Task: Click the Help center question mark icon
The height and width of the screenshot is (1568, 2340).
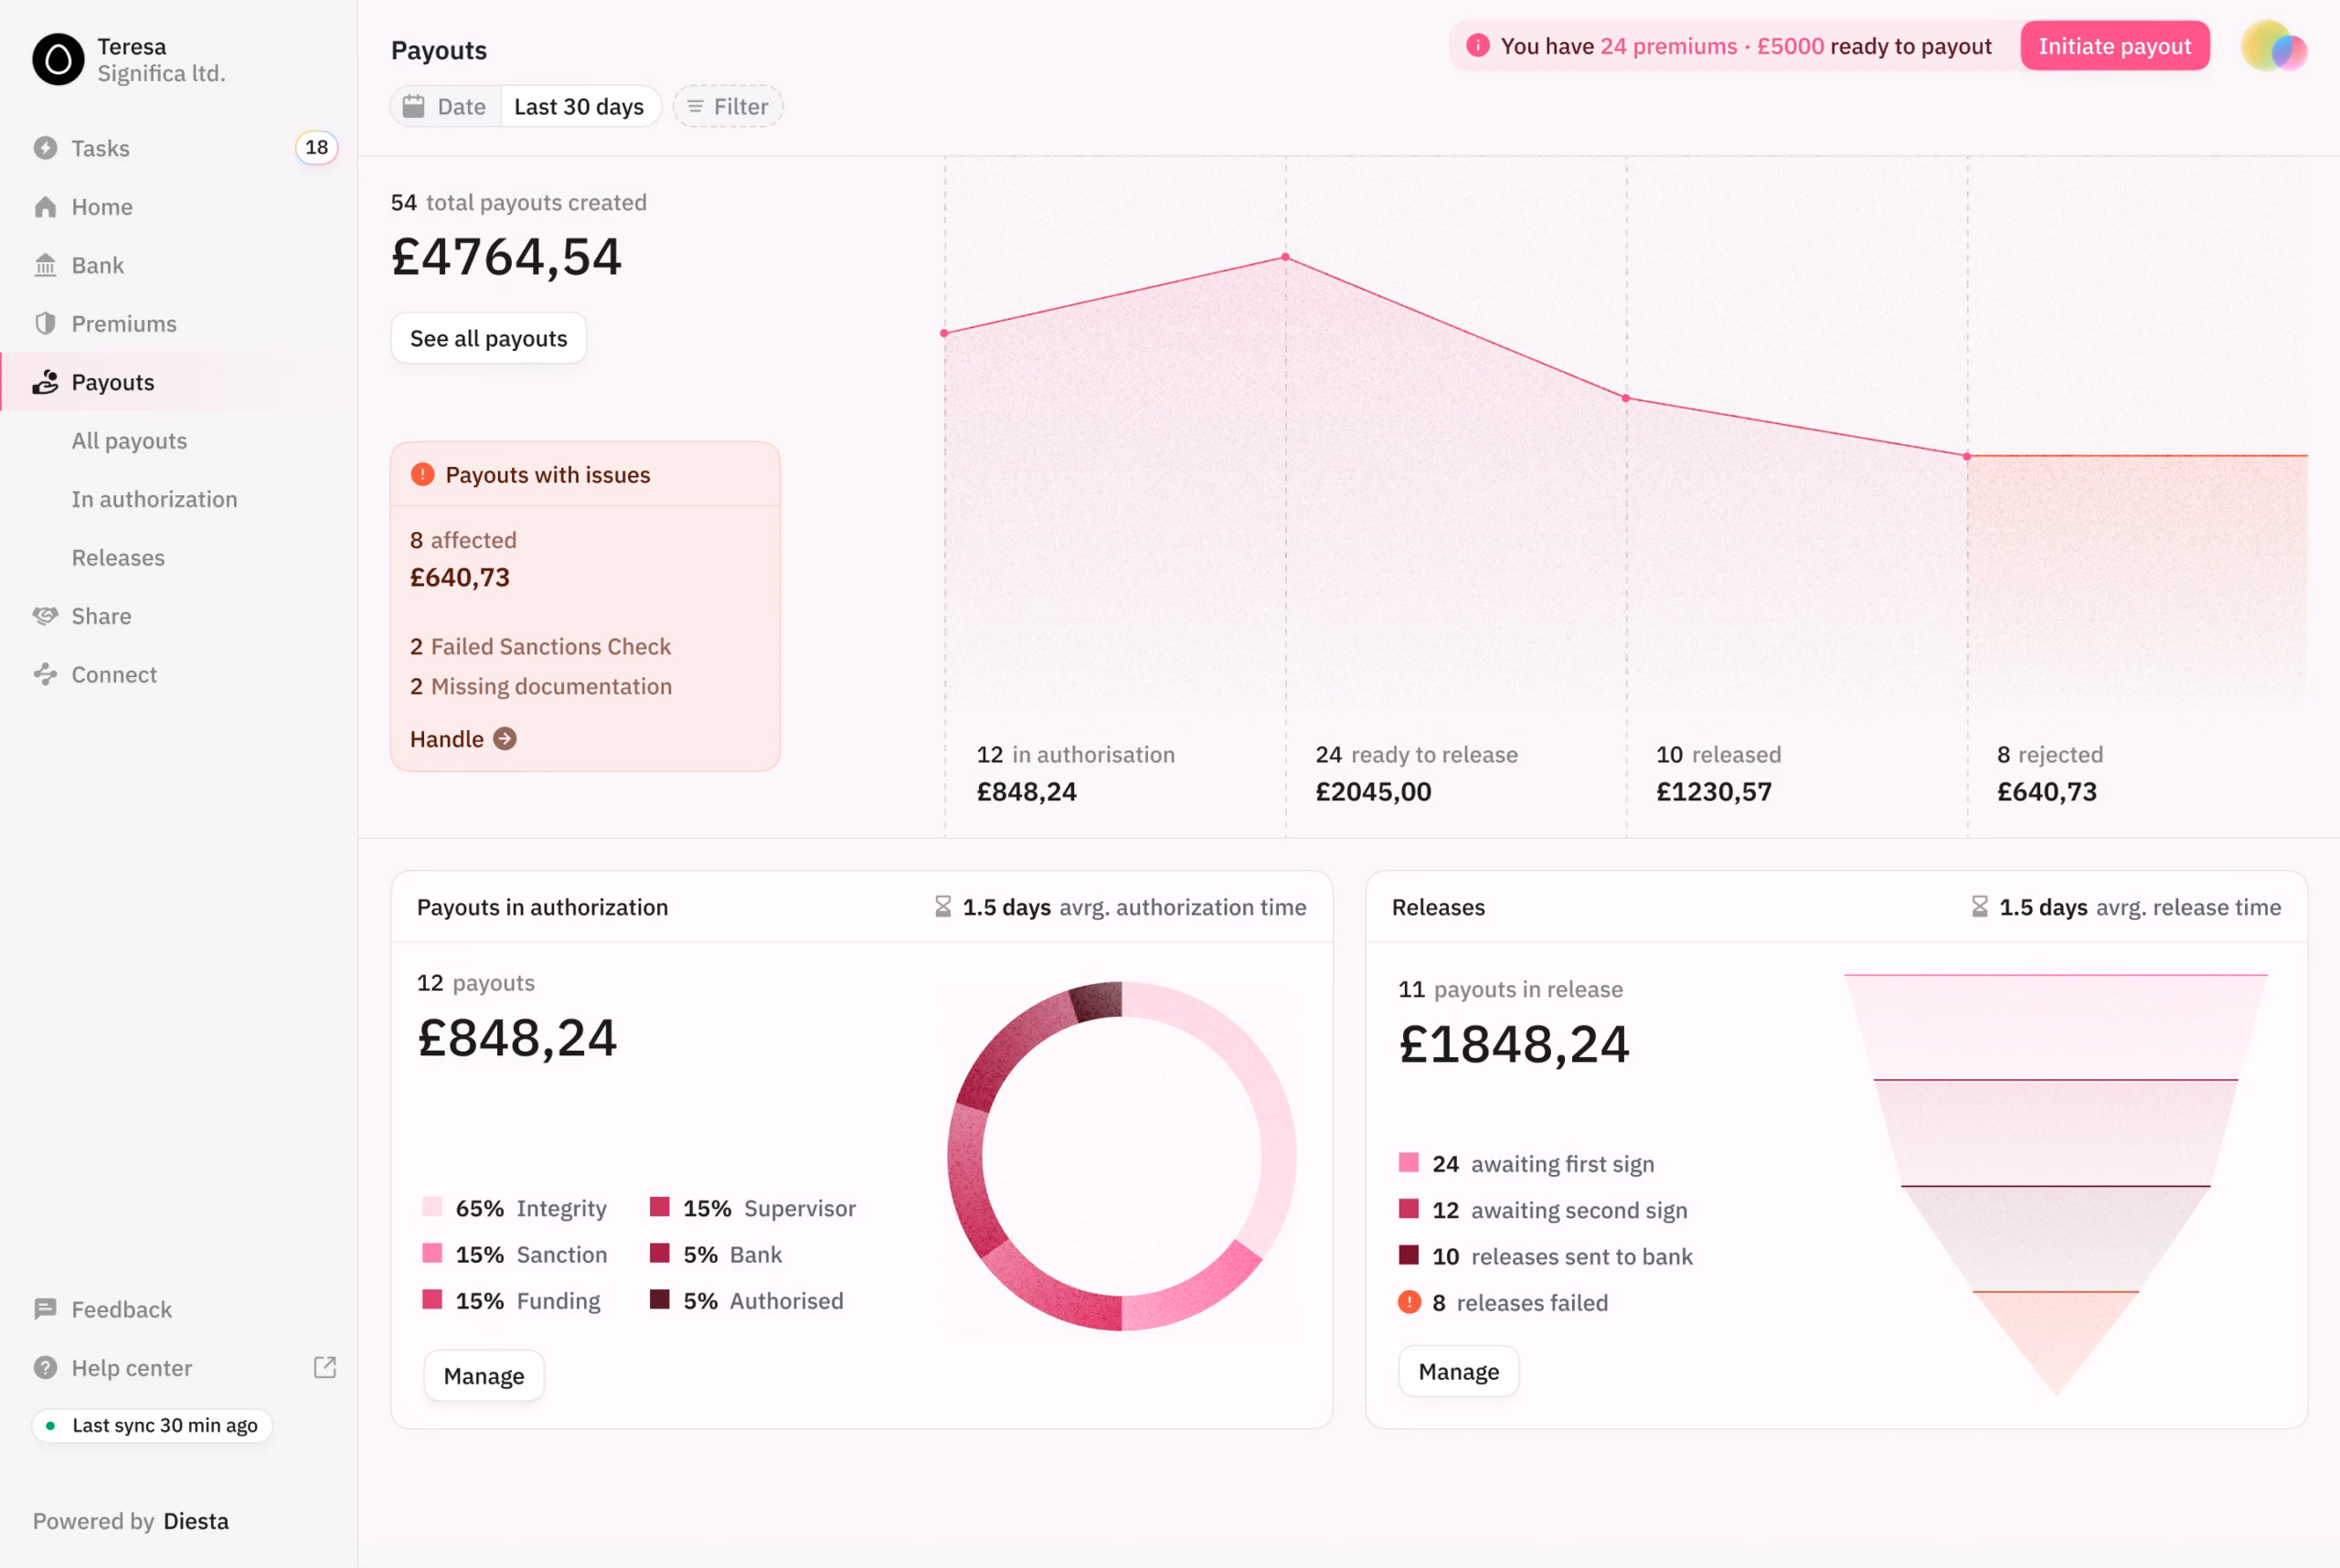Action: point(45,1368)
